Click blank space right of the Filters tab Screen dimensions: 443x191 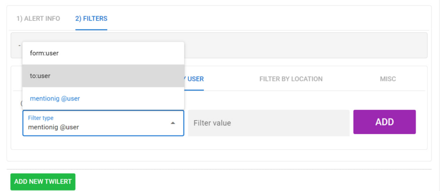pos(260,19)
